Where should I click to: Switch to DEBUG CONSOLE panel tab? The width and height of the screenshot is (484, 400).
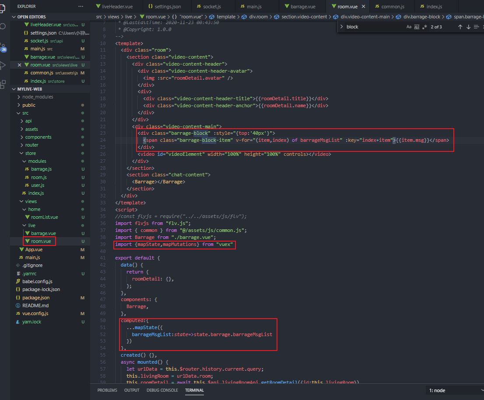tap(162, 390)
